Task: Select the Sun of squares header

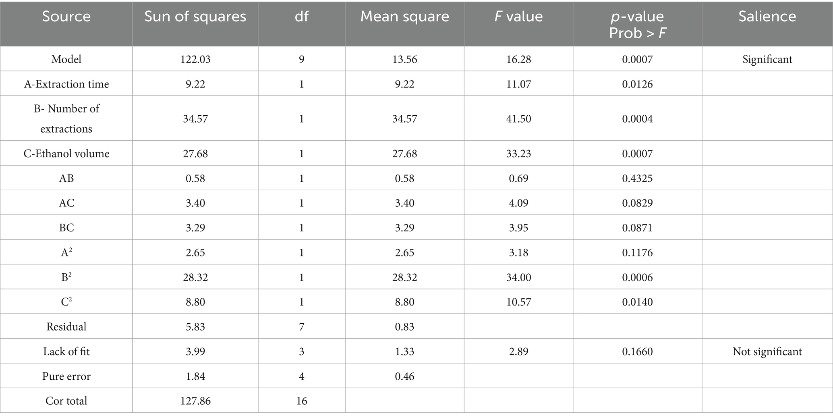Action: [195, 17]
